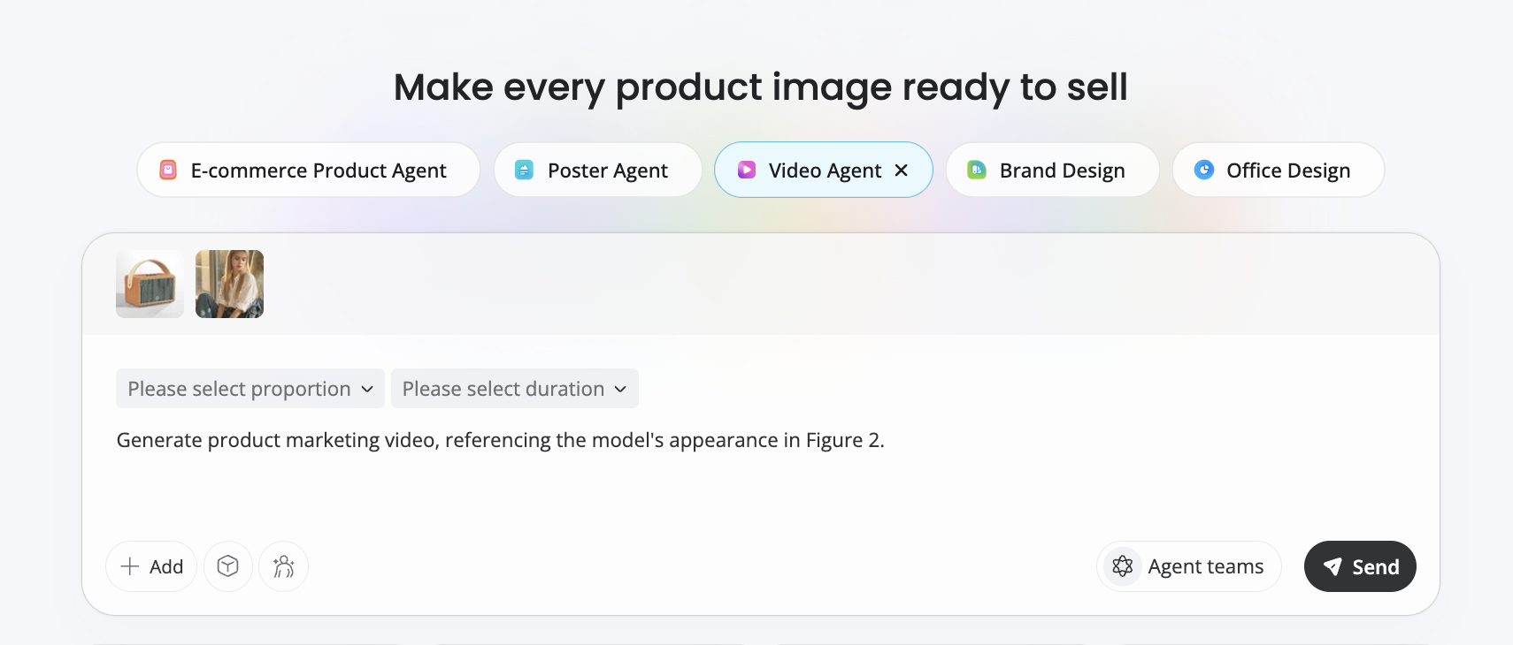Image resolution: width=1513 pixels, height=645 pixels.
Task: Close the Video Agent selection with the X
Action: (x=902, y=170)
